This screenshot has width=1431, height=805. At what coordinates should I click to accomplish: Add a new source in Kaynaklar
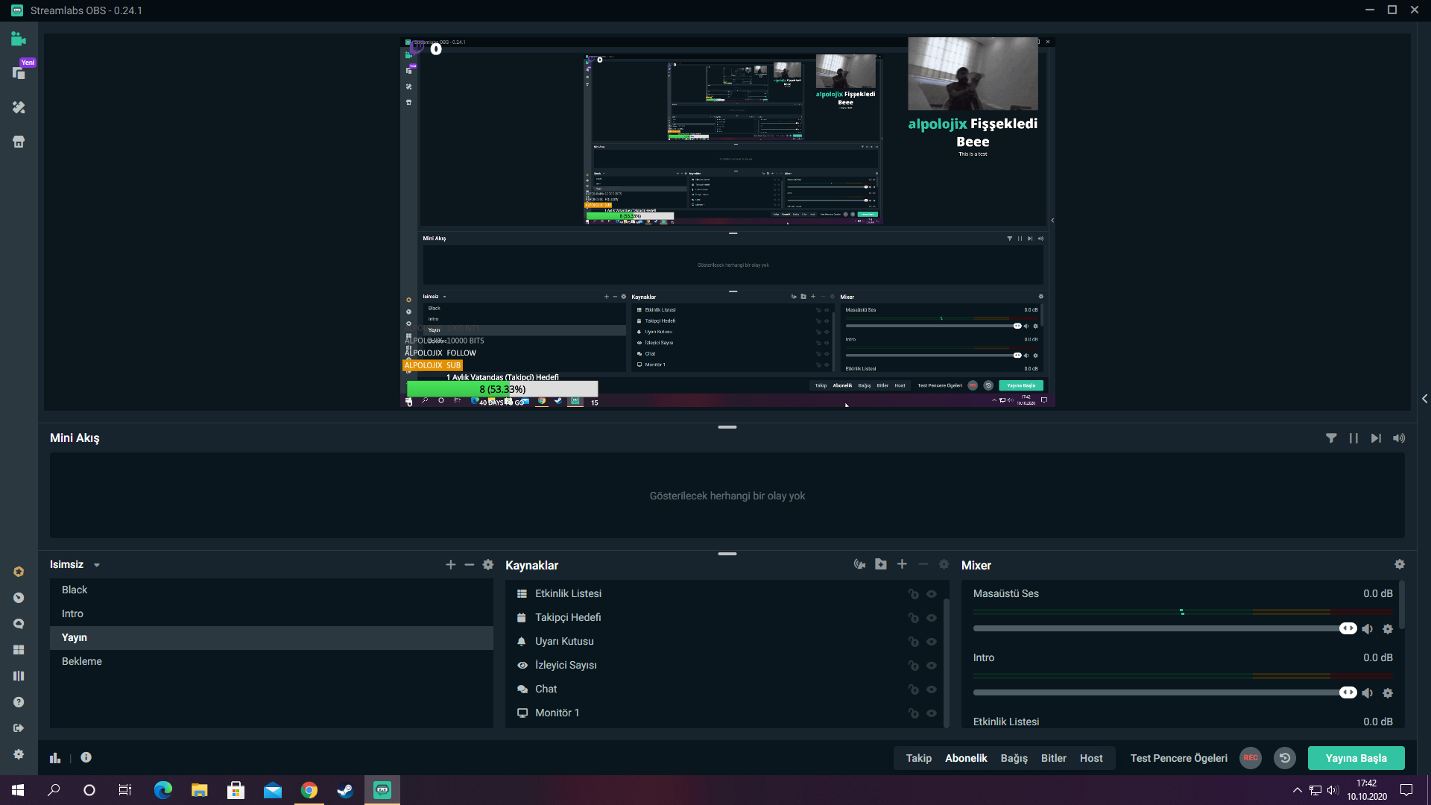point(902,564)
